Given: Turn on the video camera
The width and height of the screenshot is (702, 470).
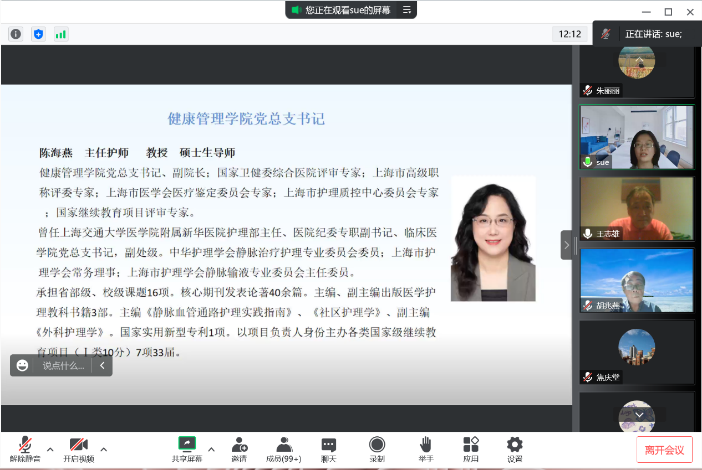Looking at the screenshot, I should click(x=78, y=450).
